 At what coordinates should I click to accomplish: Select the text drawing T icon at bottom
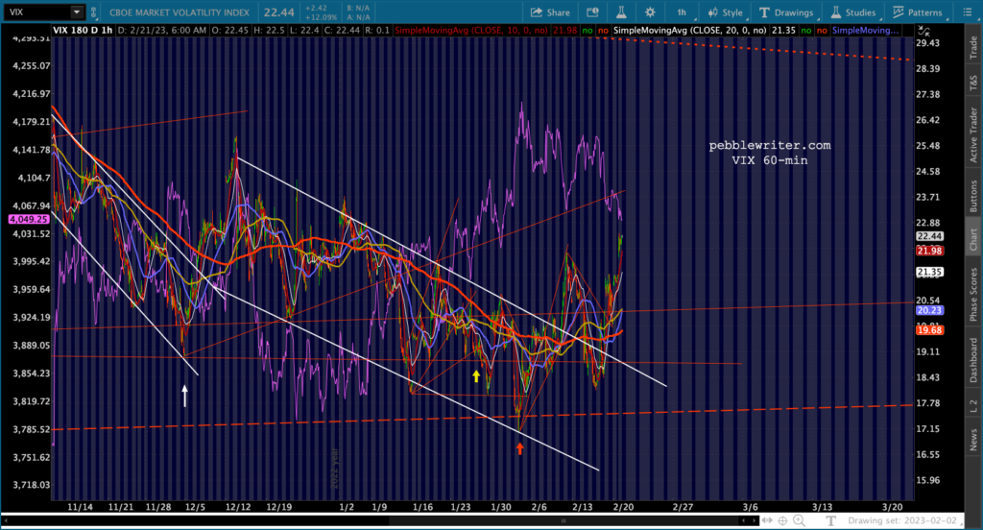coord(830,520)
